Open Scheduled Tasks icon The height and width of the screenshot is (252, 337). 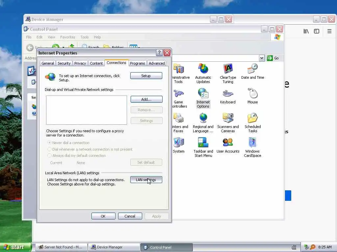point(252,123)
